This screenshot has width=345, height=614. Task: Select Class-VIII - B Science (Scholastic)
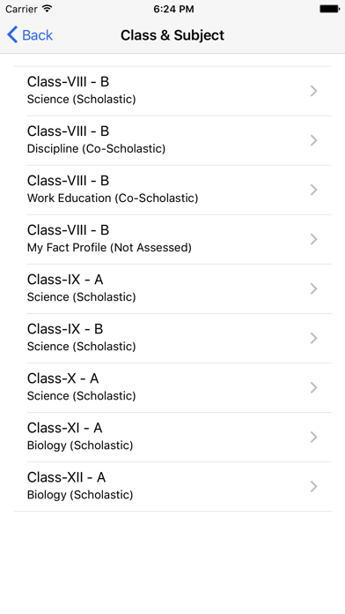click(x=172, y=91)
